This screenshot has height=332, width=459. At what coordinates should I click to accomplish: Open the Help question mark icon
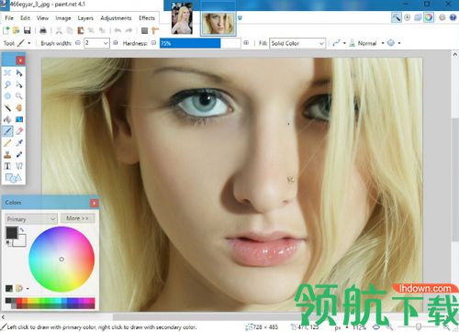pos(453,17)
